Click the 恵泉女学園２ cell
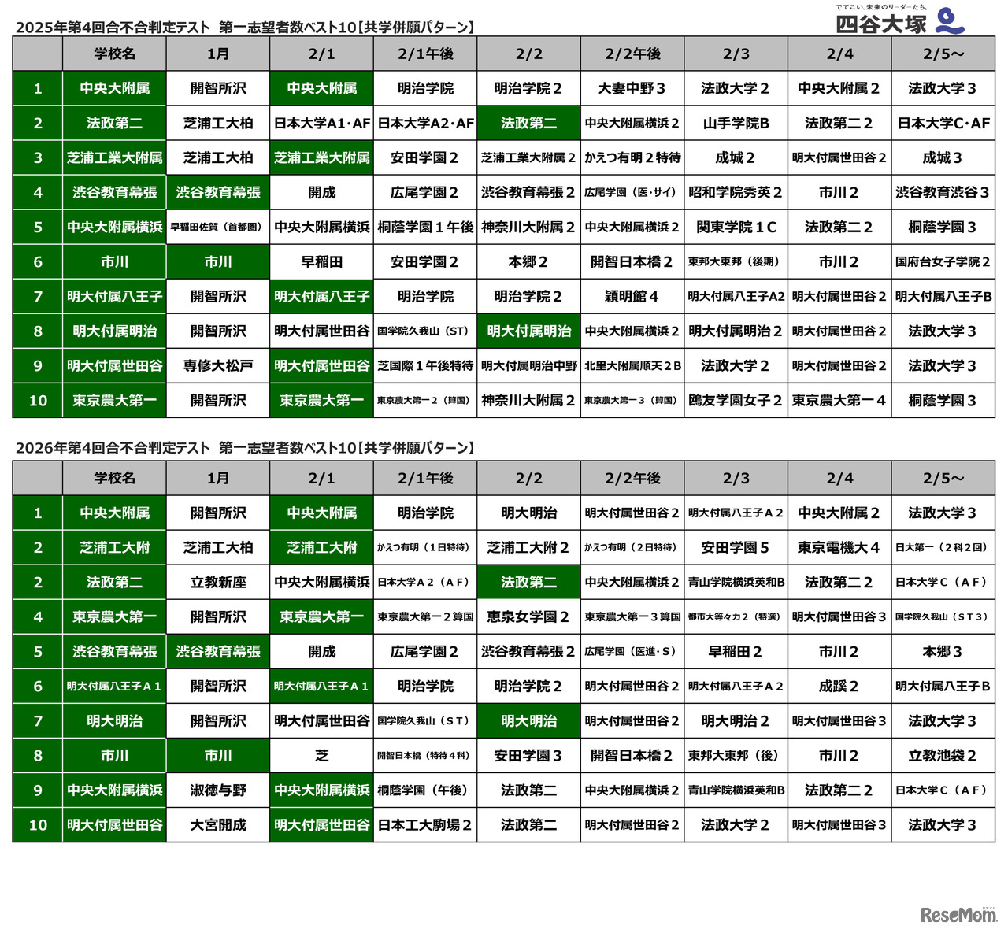This screenshot has height=933, width=1008. [529, 616]
